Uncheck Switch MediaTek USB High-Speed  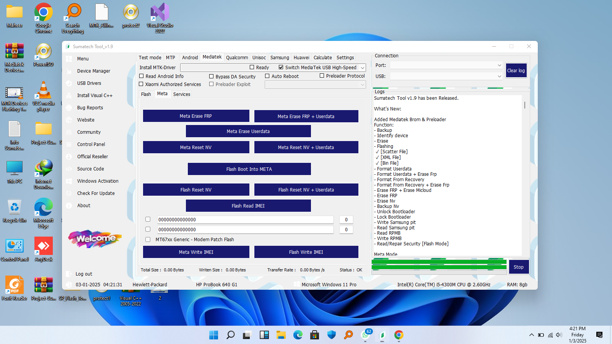coord(281,67)
